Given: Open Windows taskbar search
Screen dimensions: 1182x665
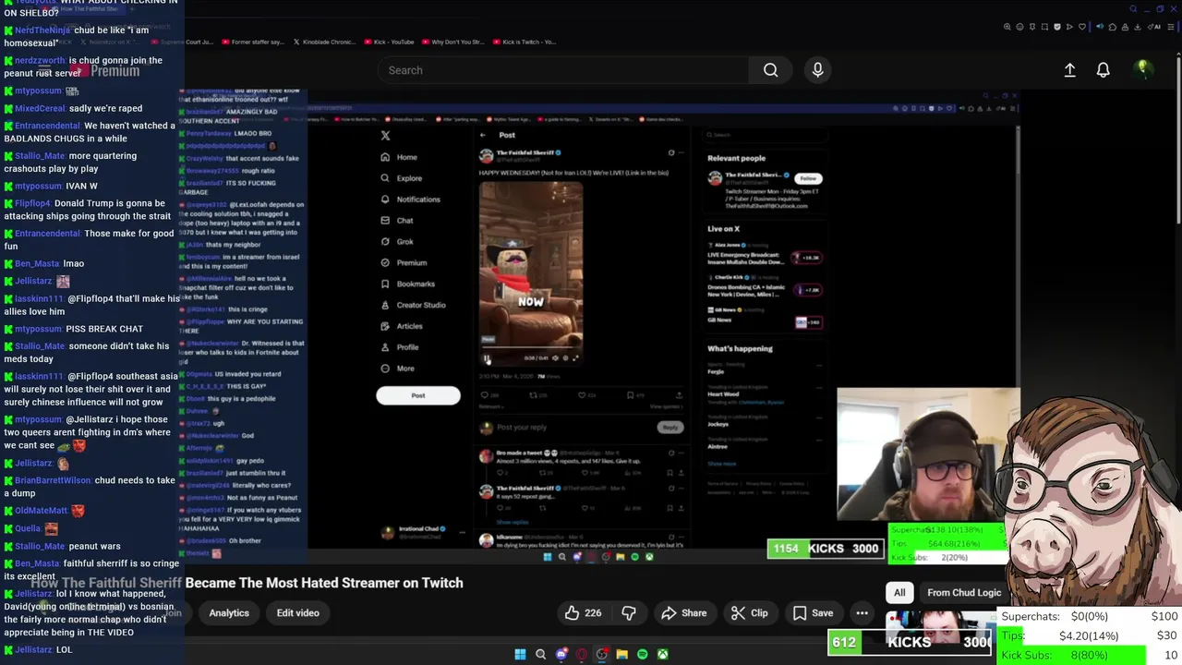Looking at the screenshot, I should [x=541, y=655].
